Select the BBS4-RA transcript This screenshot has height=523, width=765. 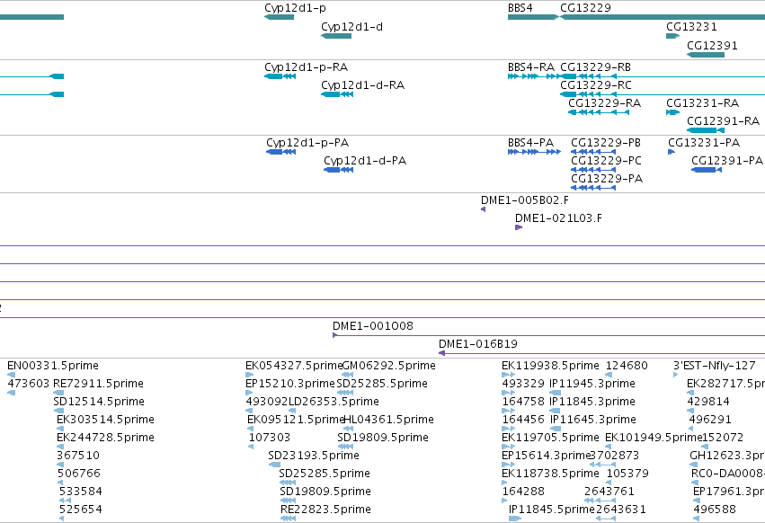click(x=534, y=76)
